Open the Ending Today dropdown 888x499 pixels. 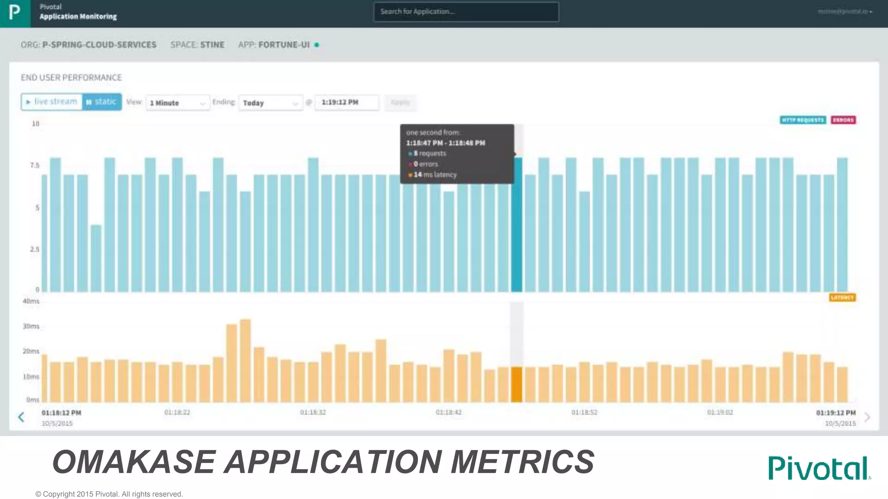click(271, 103)
